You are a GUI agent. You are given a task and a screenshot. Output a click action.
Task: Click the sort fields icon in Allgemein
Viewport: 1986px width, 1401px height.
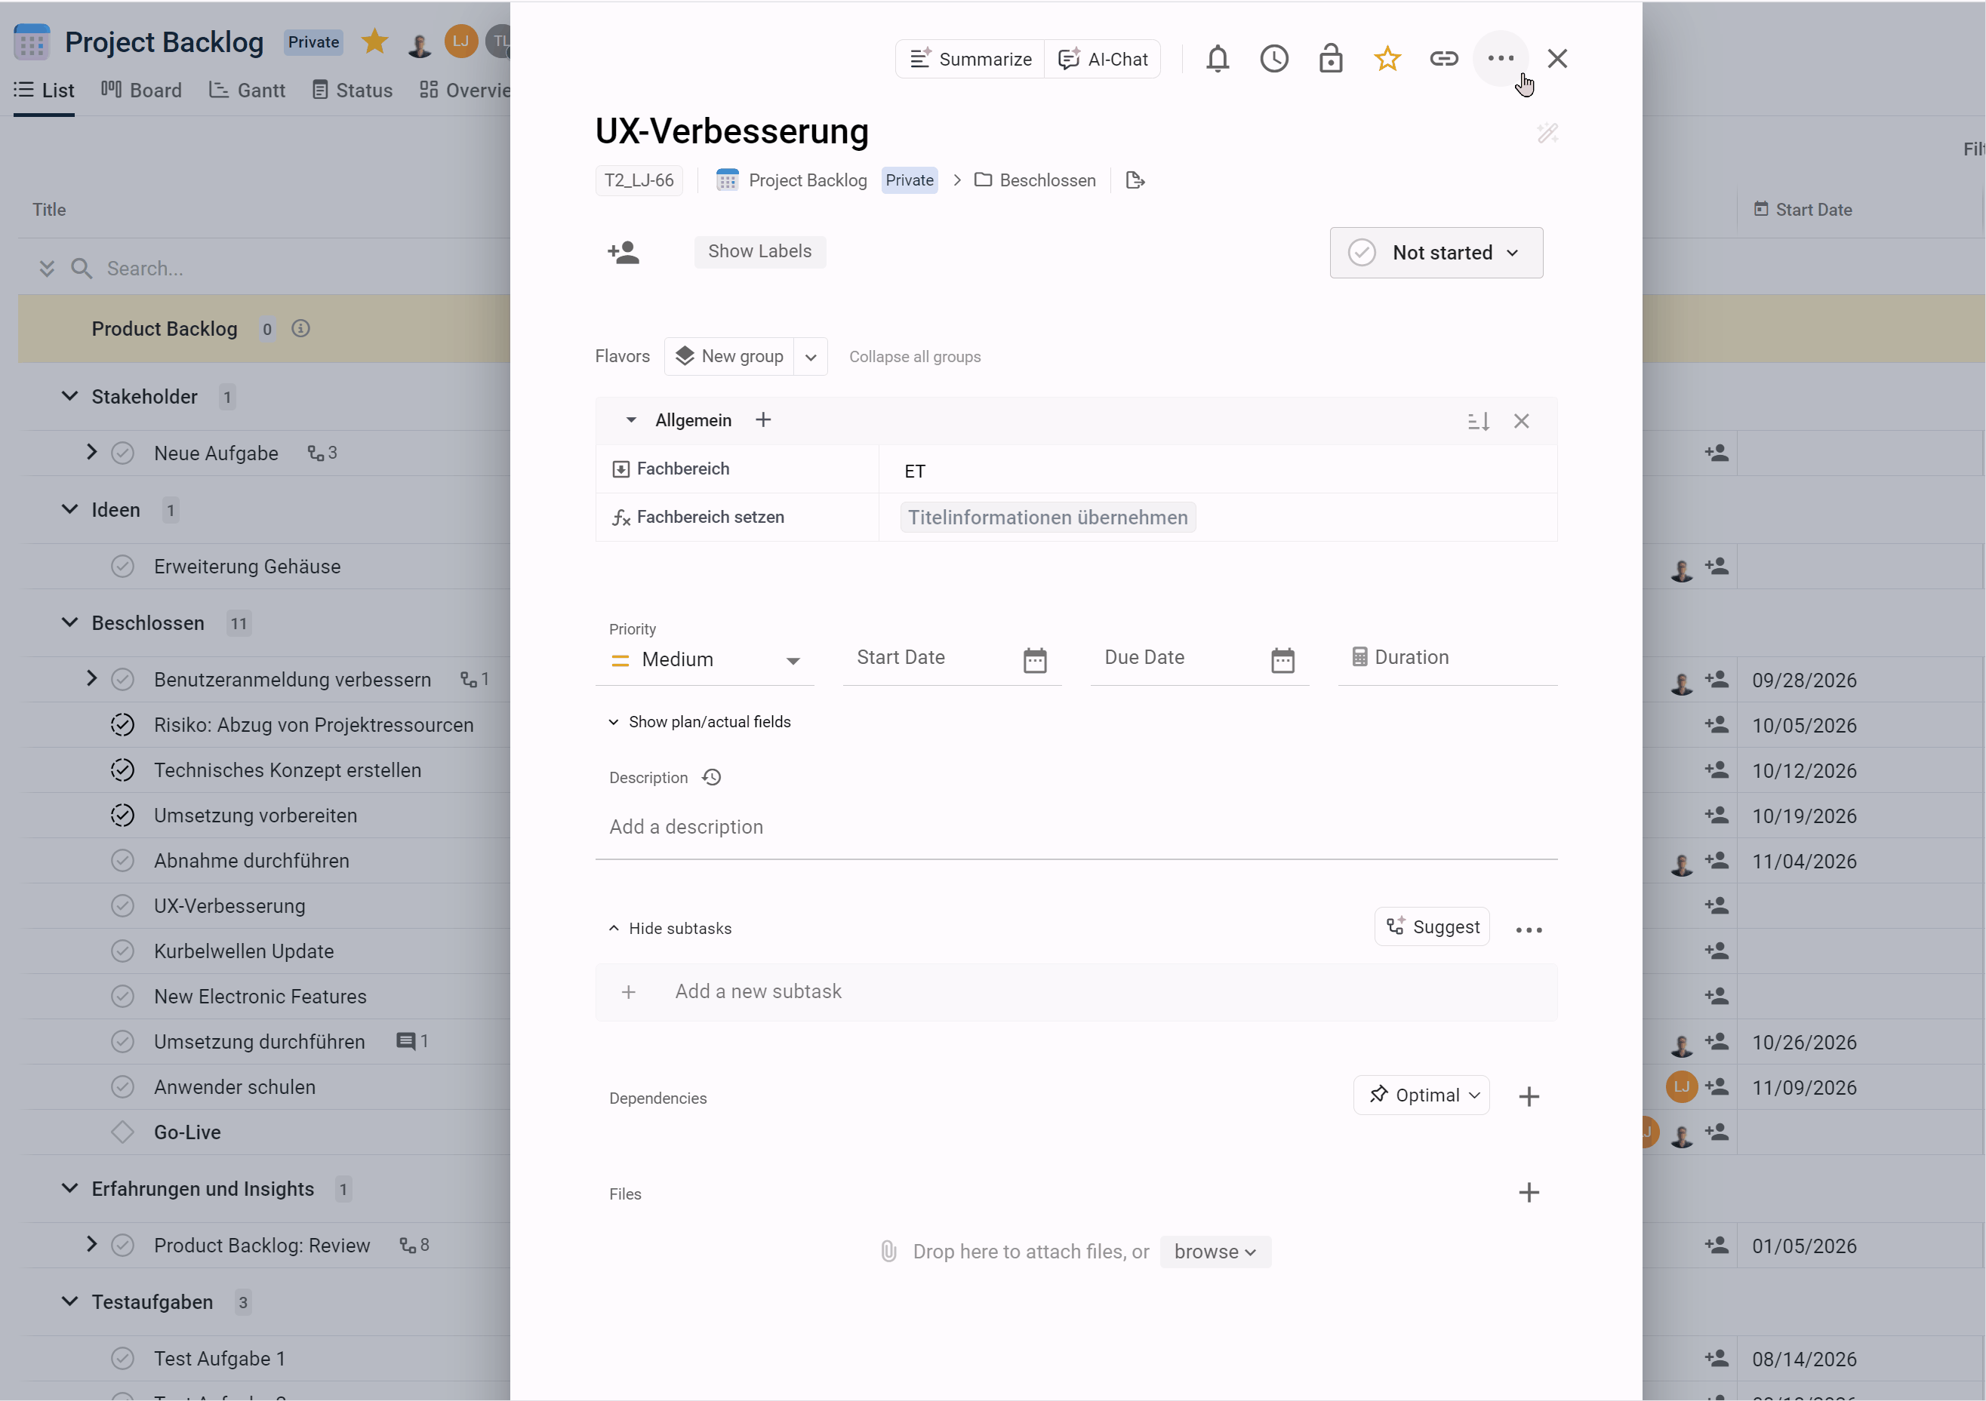click(1478, 421)
